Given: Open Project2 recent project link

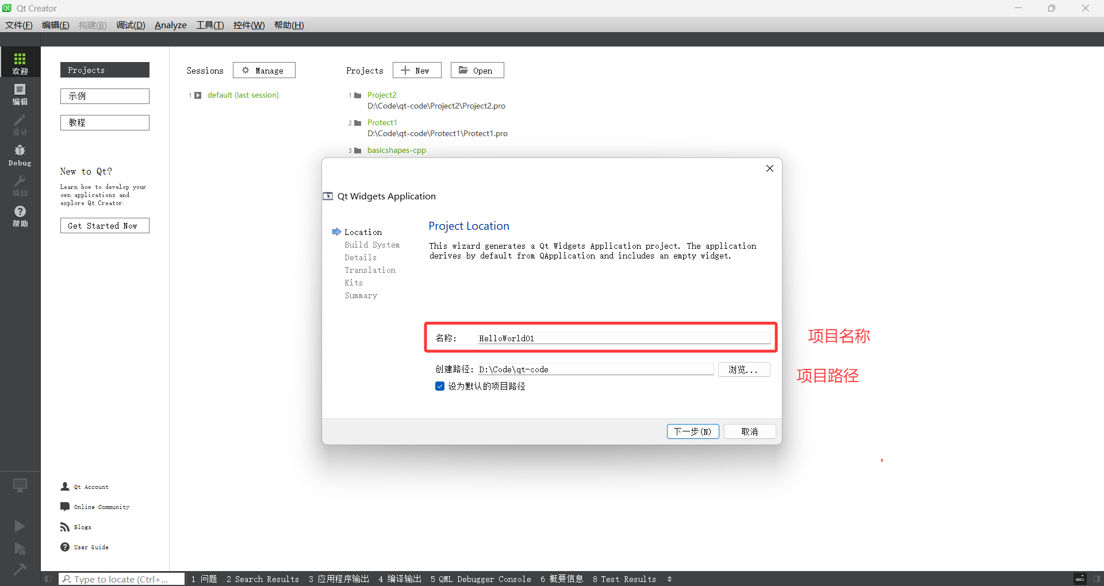Looking at the screenshot, I should pyautogui.click(x=382, y=95).
